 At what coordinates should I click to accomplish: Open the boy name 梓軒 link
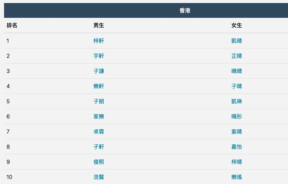(99, 41)
